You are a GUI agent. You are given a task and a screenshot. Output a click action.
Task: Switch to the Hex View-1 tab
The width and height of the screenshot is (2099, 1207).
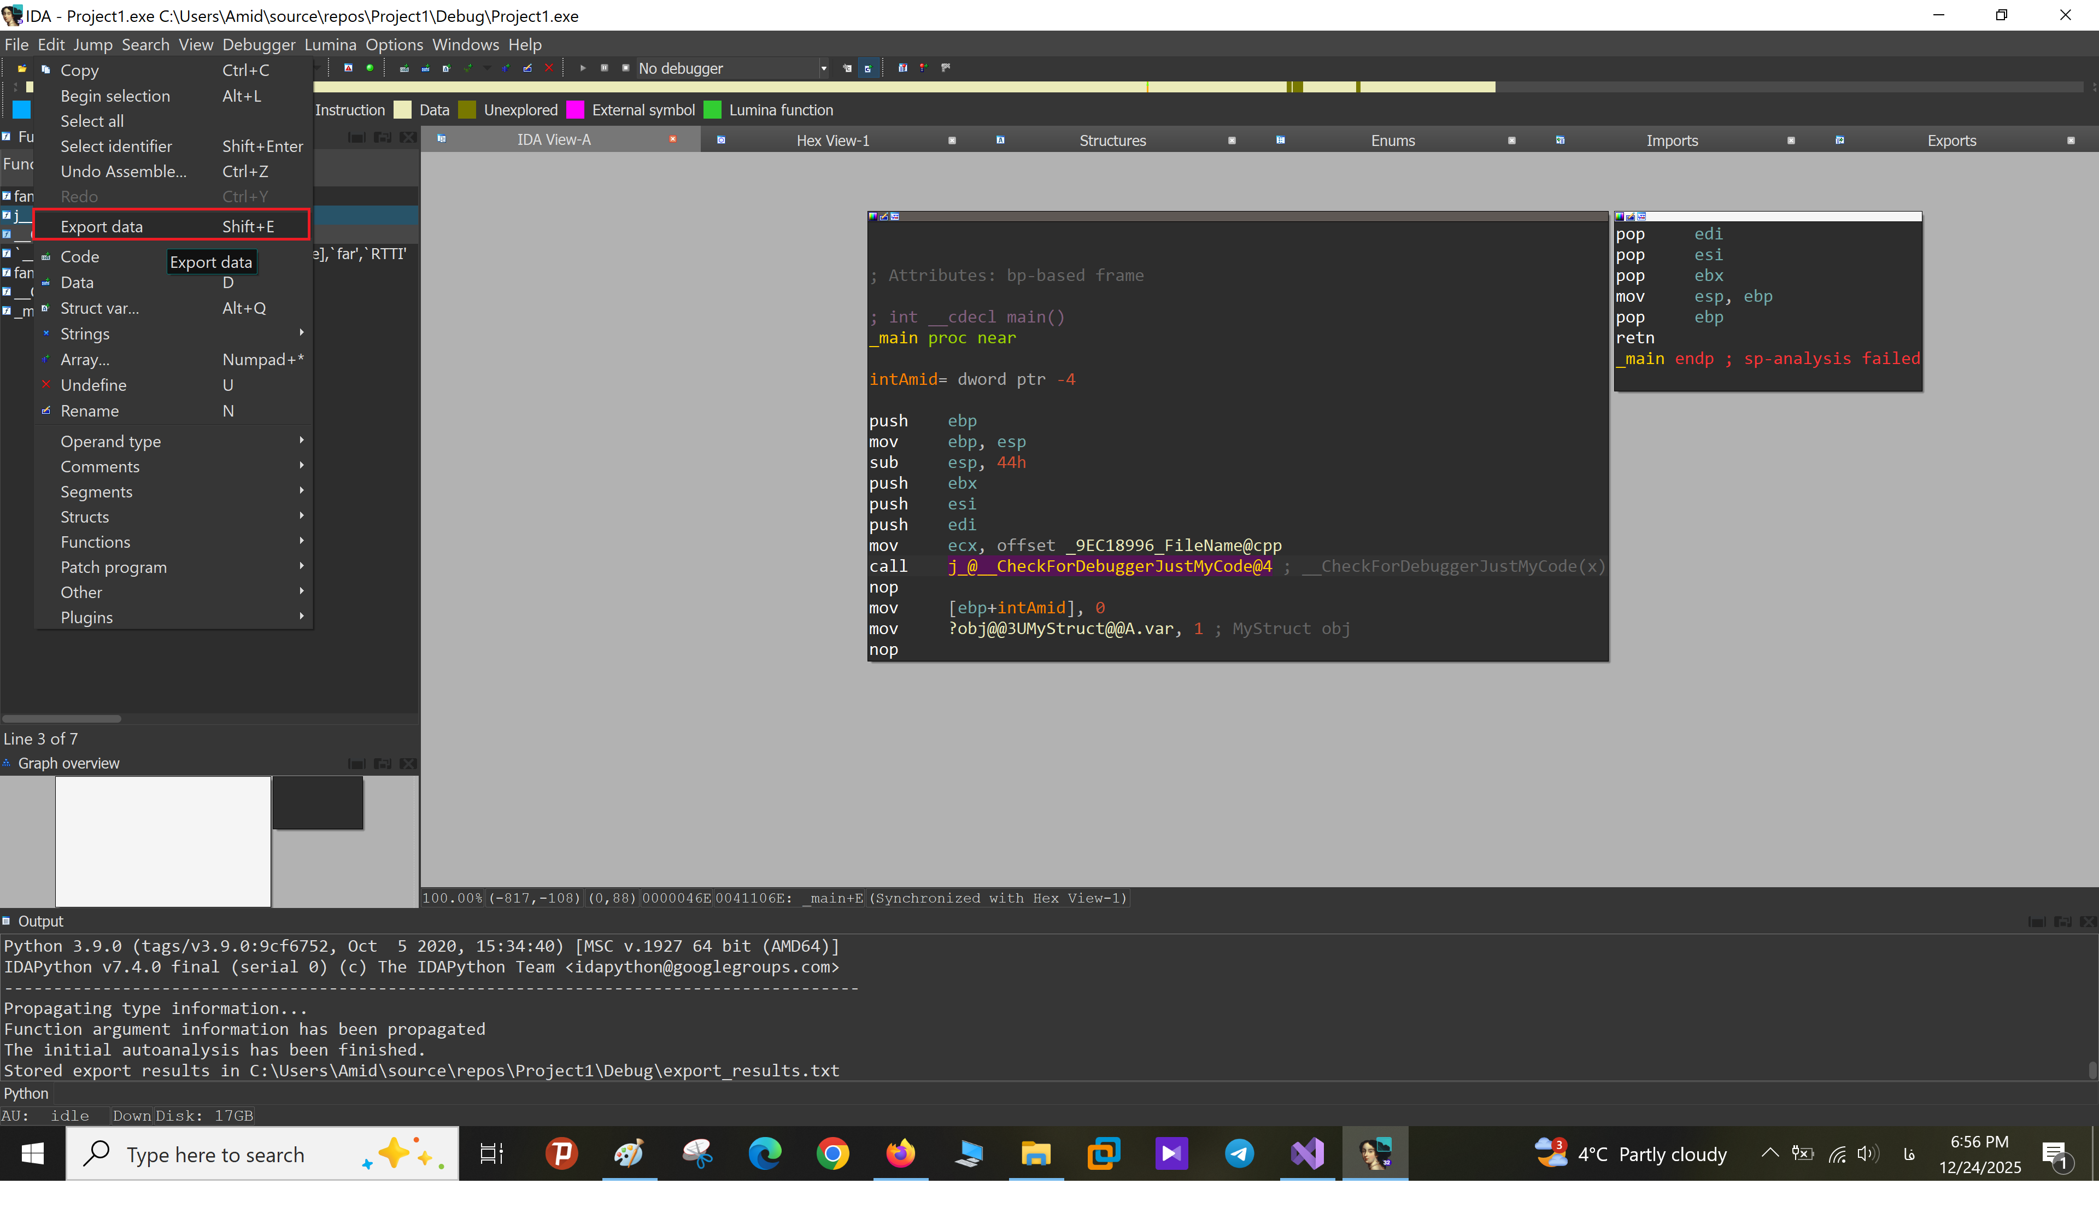(x=832, y=140)
